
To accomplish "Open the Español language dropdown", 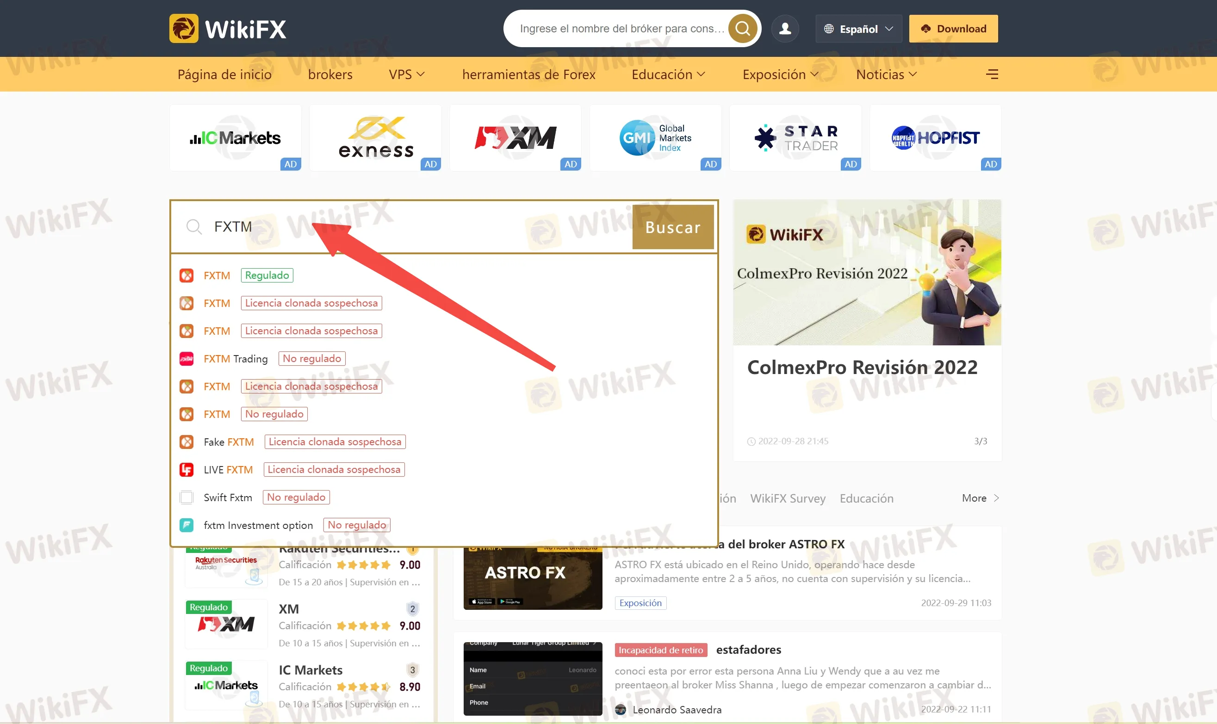I will [x=859, y=29].
